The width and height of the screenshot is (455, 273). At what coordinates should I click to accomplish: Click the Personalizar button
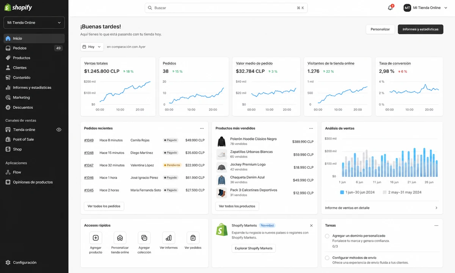380,29
